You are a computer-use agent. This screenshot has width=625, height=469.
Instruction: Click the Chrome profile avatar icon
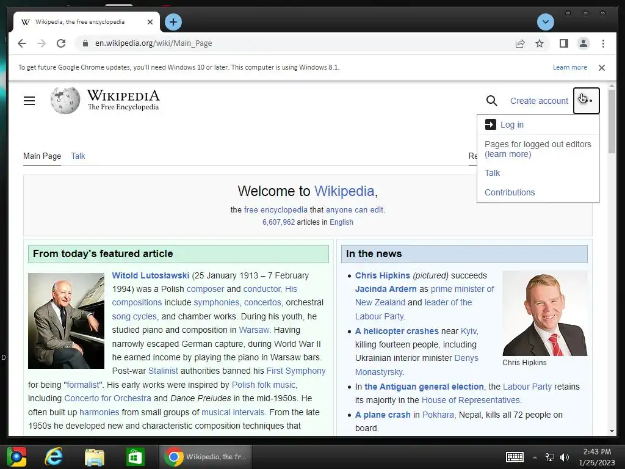(583, 43)
